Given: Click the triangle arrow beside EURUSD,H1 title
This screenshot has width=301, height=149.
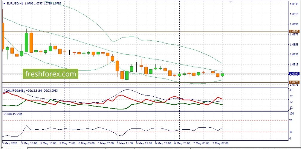Looking at the screenshot, I should [4, 4].
